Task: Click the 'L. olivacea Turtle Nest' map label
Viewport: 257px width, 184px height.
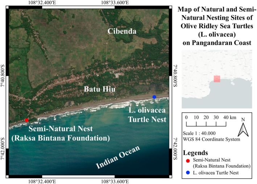Action: (x=147, y=115)
